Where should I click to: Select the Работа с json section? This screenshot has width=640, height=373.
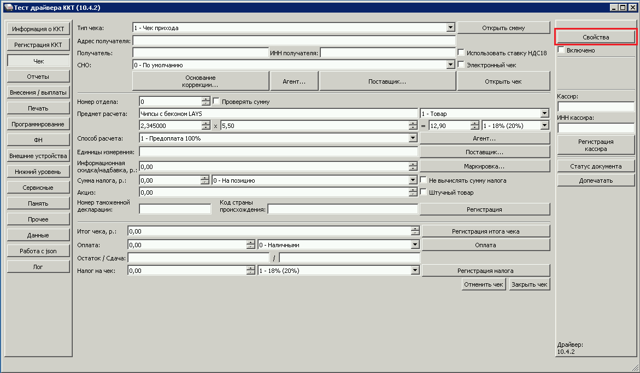pyautogui.click(x=38, y=251)
